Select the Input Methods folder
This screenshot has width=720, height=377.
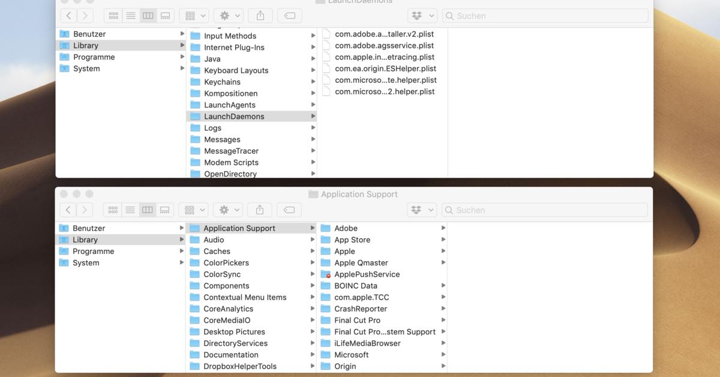click(x=251, y=36)
